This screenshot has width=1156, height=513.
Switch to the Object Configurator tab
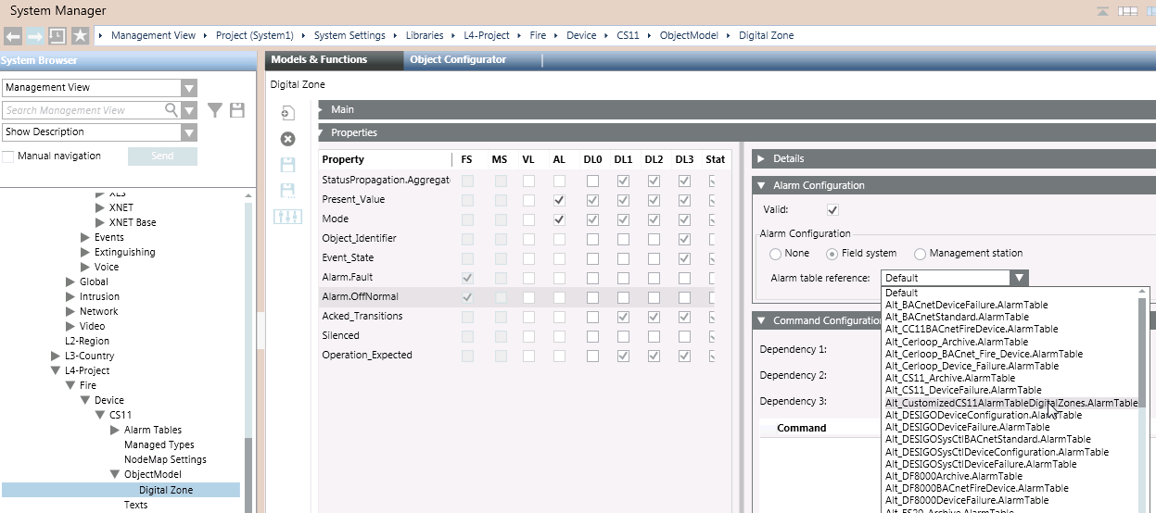(458, 59)
